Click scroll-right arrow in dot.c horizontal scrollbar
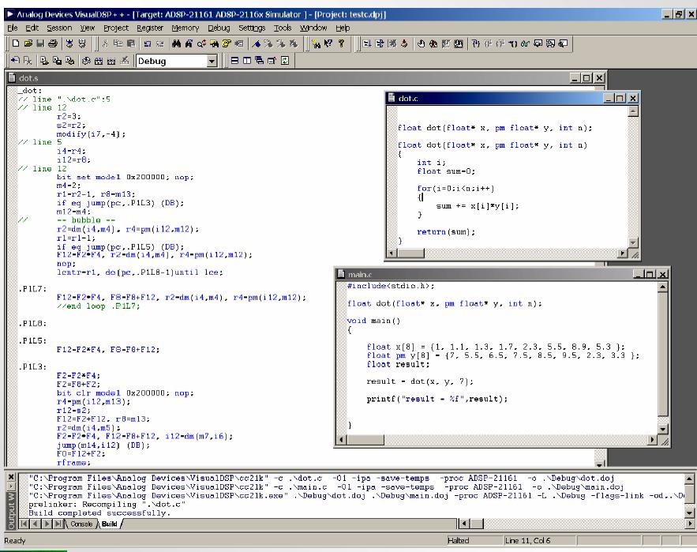697x552 pixels. (624, 253)
